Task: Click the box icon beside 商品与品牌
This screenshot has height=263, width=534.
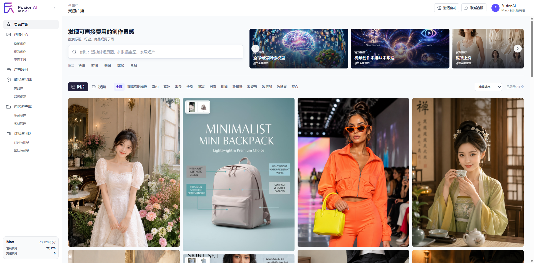Action: [9, 80]
